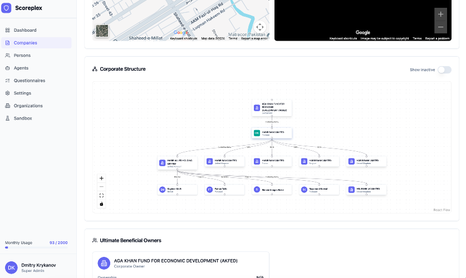Zoom out the Street View panel

click(x=440, y=27)
